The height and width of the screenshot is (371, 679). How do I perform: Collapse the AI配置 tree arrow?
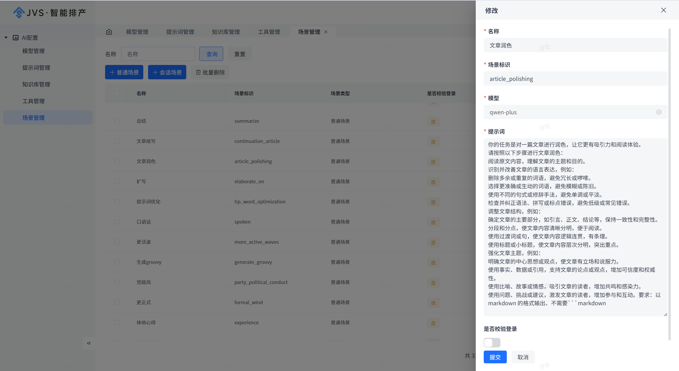pos(6,38)
